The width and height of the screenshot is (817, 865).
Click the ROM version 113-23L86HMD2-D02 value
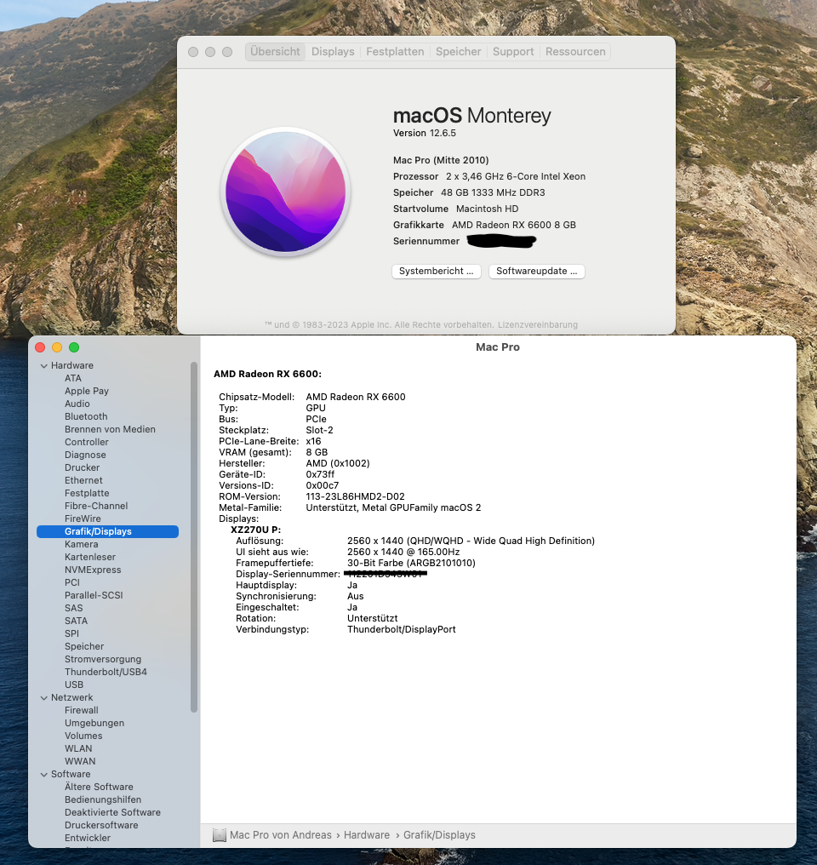tap(355, 496)
